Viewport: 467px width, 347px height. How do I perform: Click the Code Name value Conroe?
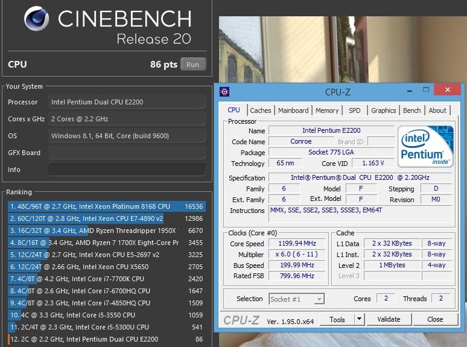click(x=301, y=141)
